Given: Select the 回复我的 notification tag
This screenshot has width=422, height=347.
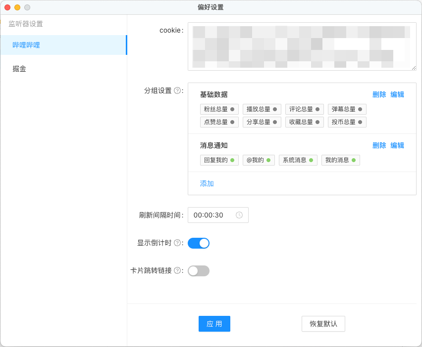Looking at the screenshot, I should 219,160.
